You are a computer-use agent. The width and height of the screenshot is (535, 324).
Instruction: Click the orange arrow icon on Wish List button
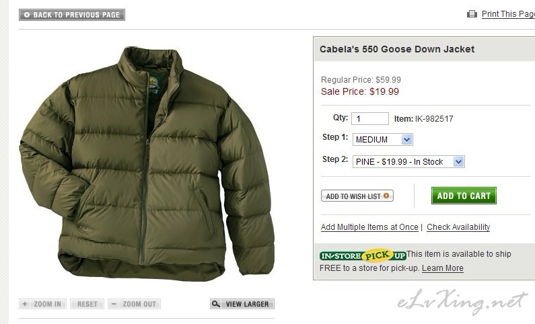click(x=386, y=196)
